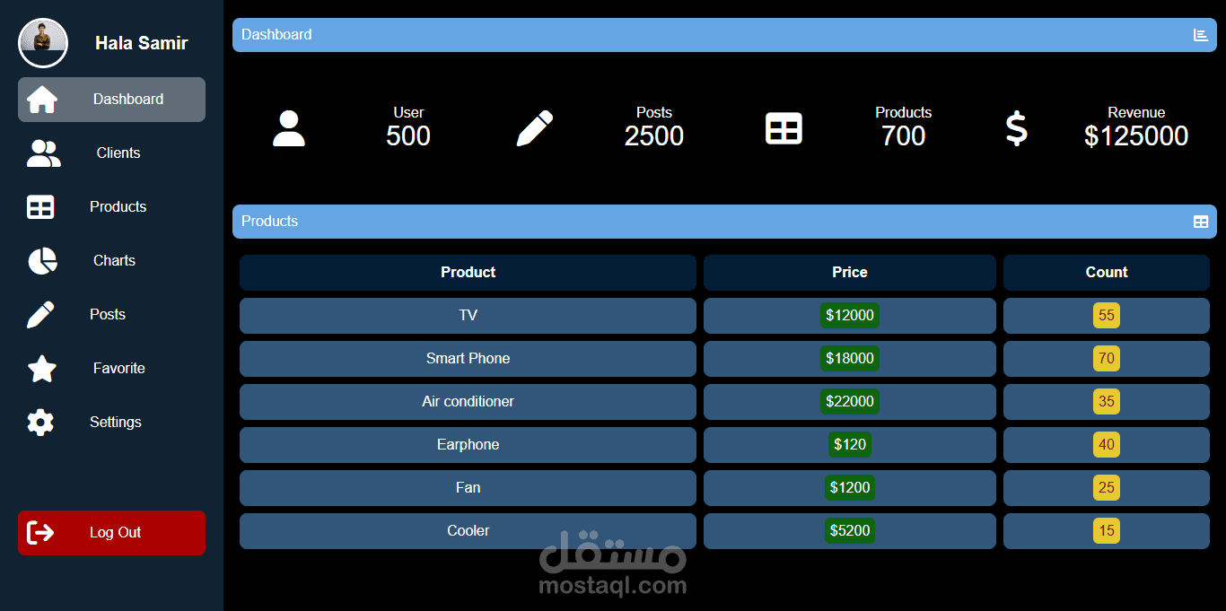1226x611 pixels.
Task: Select the Clients sidebar entry
Action: [x=118, y=153]
